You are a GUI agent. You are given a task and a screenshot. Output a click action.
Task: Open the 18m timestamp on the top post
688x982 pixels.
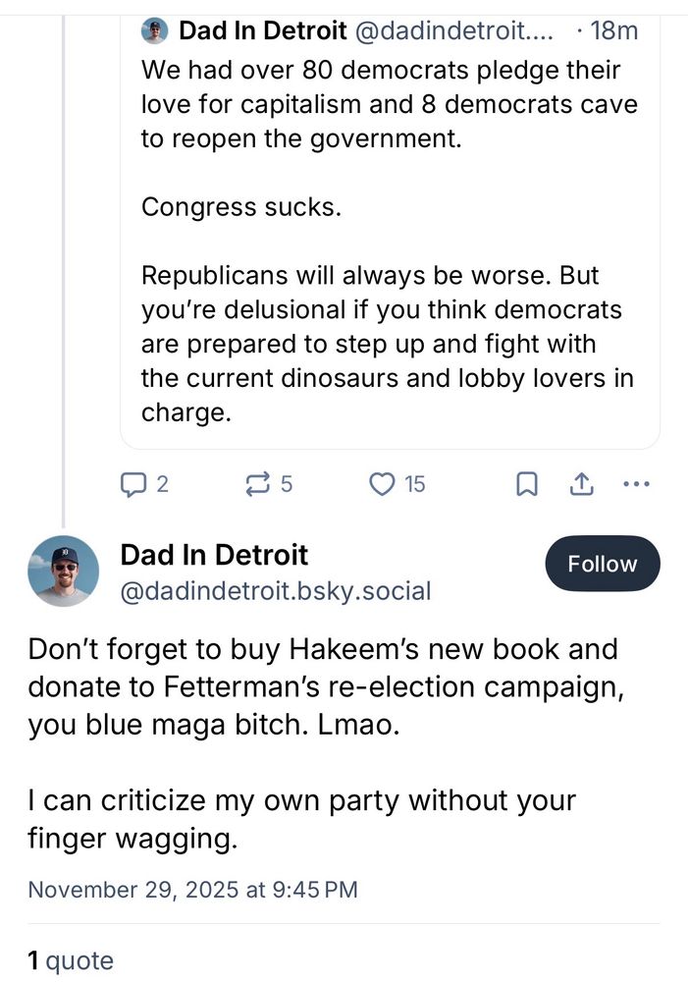[x=614, y=31]
